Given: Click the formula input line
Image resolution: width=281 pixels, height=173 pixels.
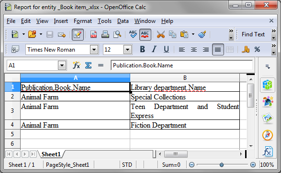Looking at the screenshot, I should point(182,65).
